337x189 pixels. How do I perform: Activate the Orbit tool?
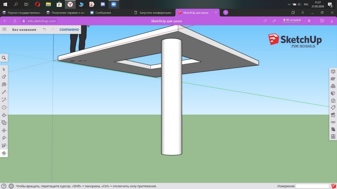click(4, 153)
